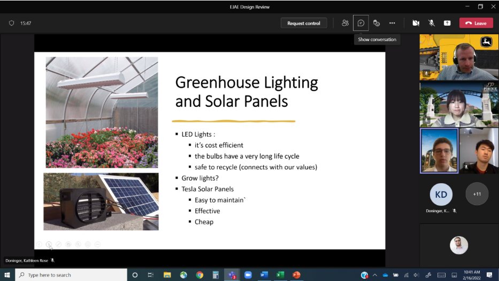Open more slideshow options ellipsis
This screenshot has width=499, height=281.
(98, 245)
